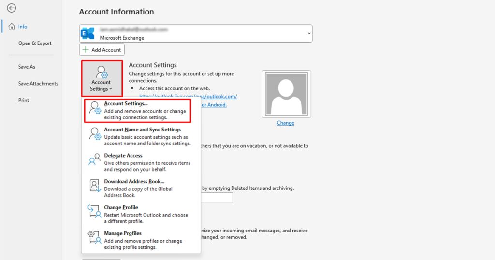Click the Account Name and Sync icon
Viewport: 495px width, 260px height.
pyautogui.click(x=95, y=133)
